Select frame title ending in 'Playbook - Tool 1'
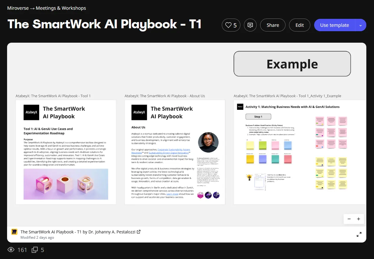 point(53,96)
